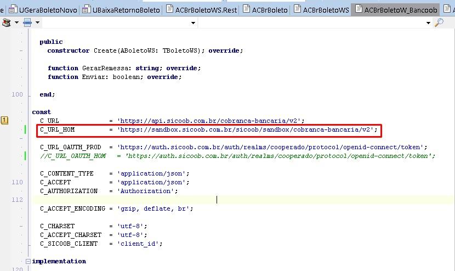This screenshot has width=455, height=271.
Task: Click inside the right navigation combo field
Action: click(x=315, y=22)
